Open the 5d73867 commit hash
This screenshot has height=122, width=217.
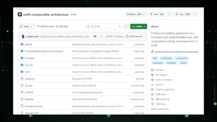pyautogui.click(x=109, y=37)
